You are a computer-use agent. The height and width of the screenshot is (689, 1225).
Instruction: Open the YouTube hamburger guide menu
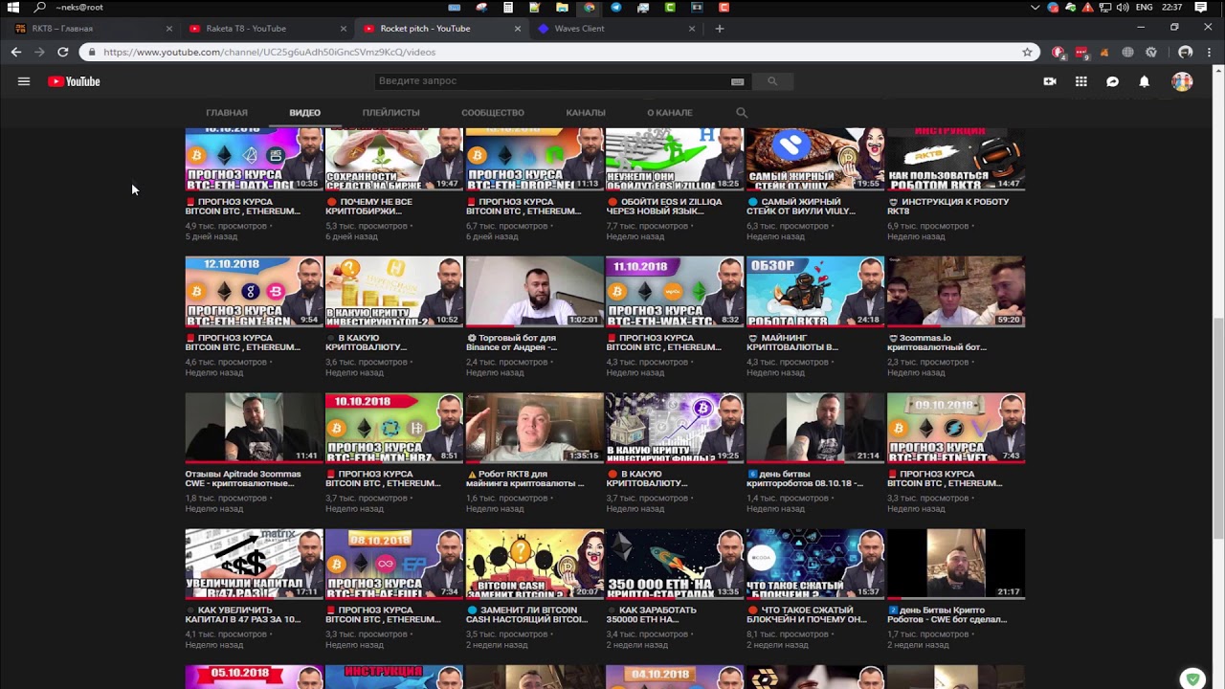tap(24, 81)
